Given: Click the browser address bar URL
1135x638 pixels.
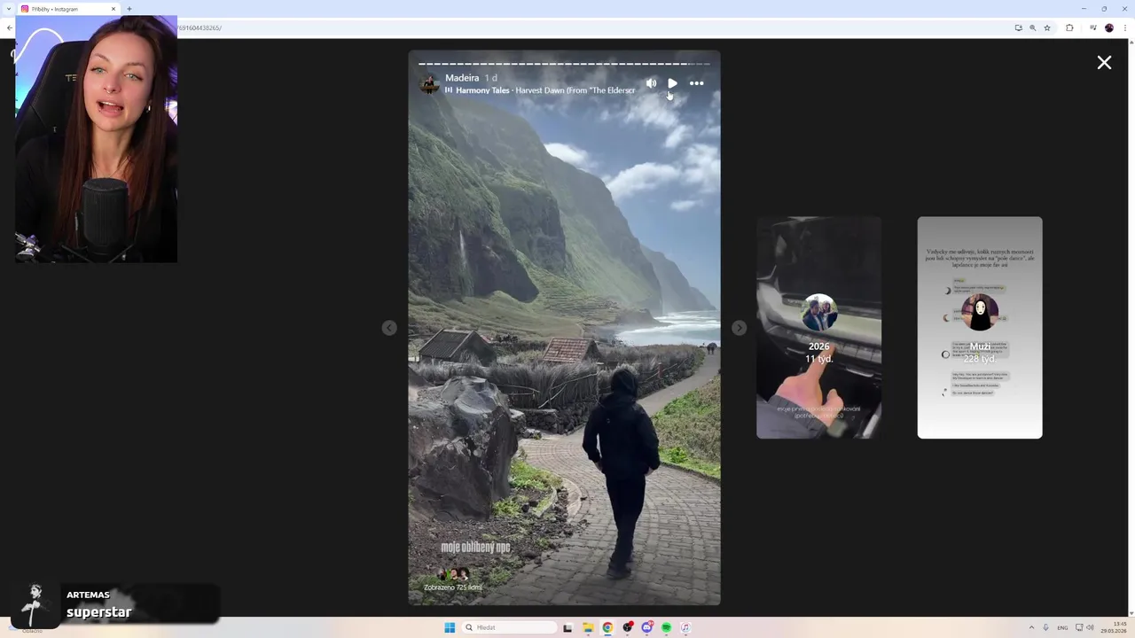Looking at the screenshot, I should point(200,27).
